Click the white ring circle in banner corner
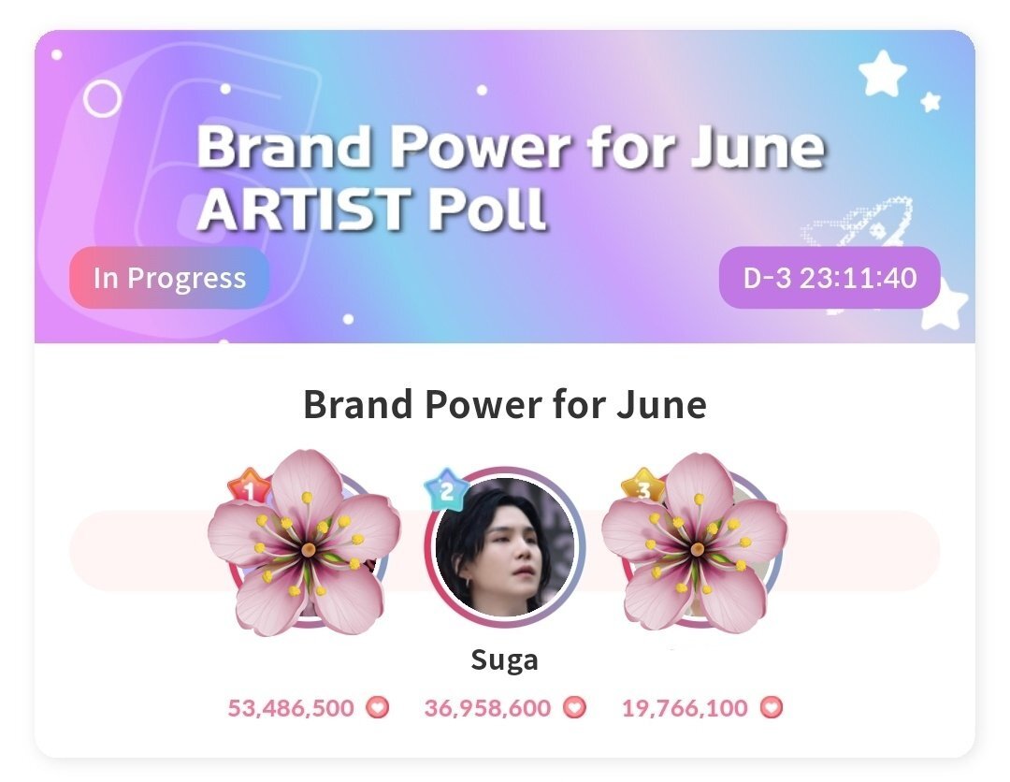 coord(103,98)
